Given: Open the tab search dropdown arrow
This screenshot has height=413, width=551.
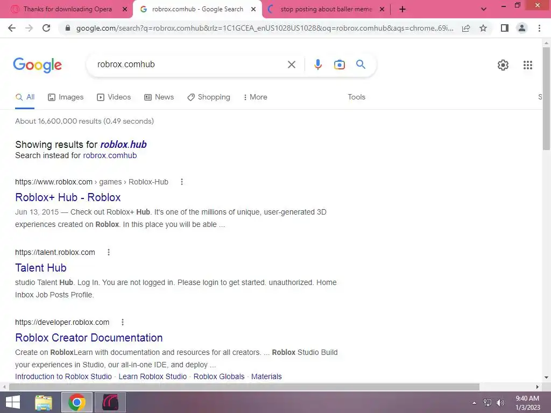Looking at the screenshot, I should tap(484, 9).
